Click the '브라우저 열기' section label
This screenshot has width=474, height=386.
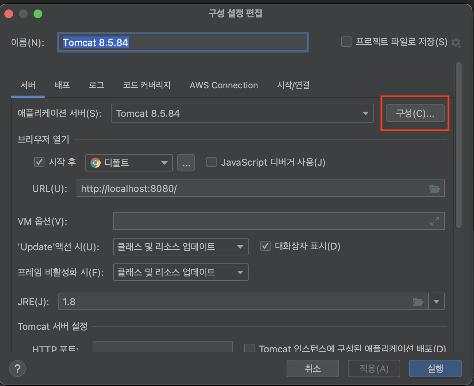(x=43, y=139)
